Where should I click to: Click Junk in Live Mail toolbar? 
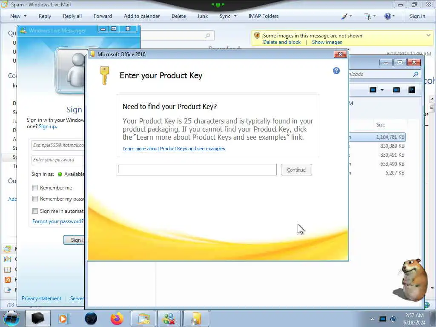202,16
